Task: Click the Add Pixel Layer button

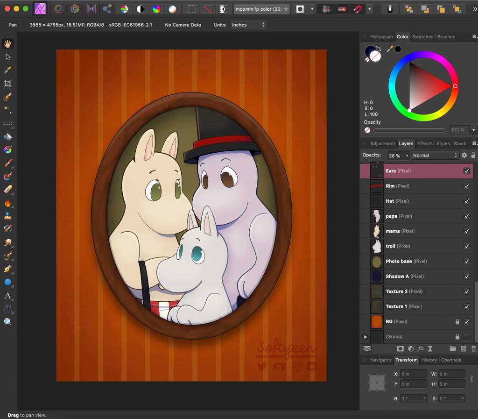Action: coord(463,348)
